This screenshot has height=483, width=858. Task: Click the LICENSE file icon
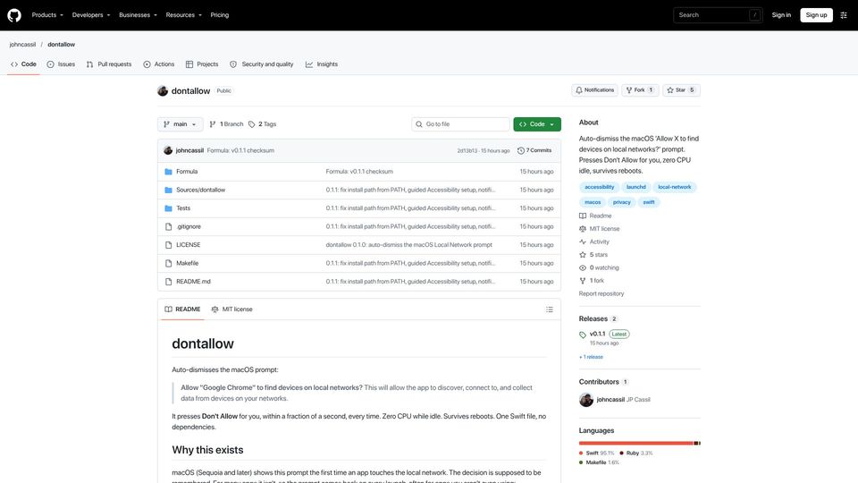pos(169,245)
